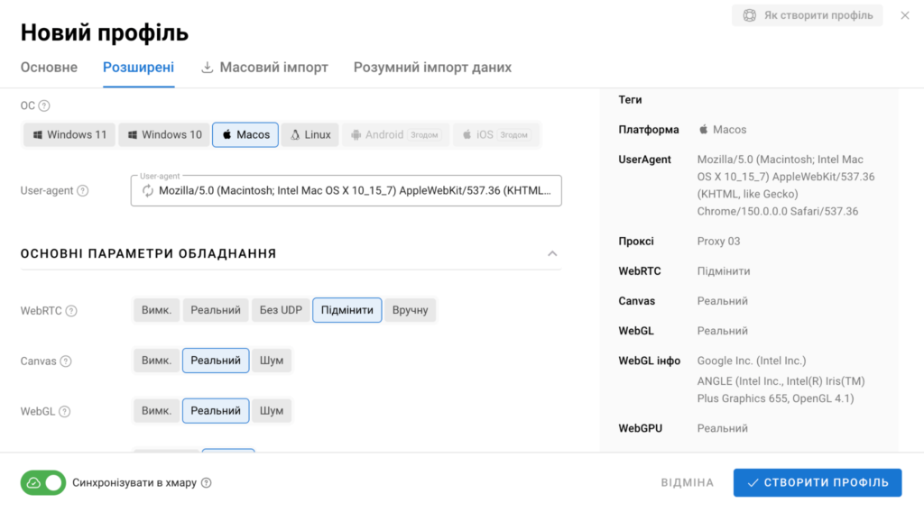Collapse Основні параметри обладнання section

point(552,253)
